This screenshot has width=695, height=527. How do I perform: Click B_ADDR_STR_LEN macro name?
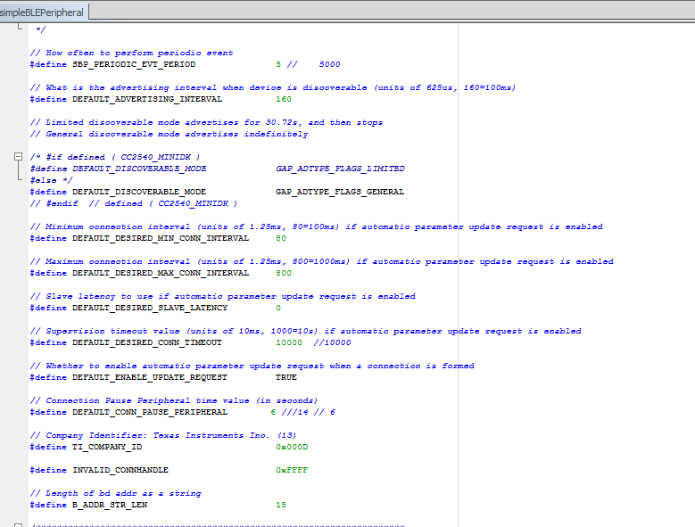(x=110, y=505)
